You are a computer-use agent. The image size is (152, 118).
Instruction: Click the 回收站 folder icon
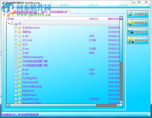coord(20,32)
